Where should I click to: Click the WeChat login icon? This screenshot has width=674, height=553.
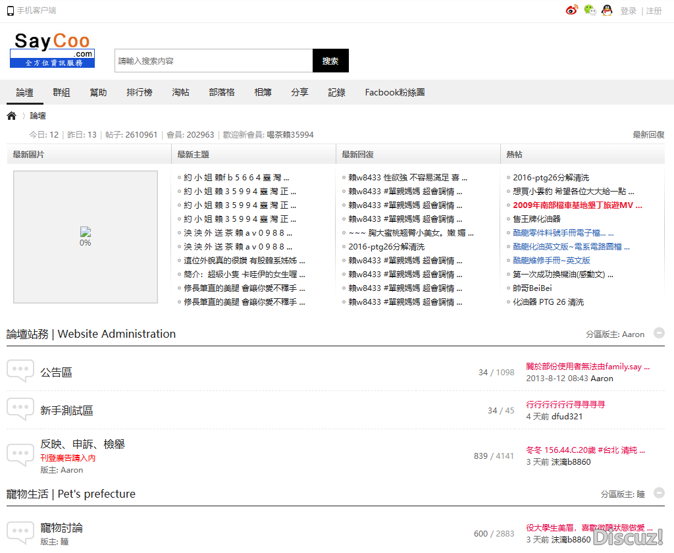coord(590,10)
